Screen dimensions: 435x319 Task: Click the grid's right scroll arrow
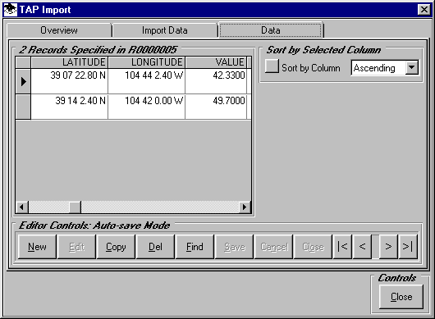245,207
